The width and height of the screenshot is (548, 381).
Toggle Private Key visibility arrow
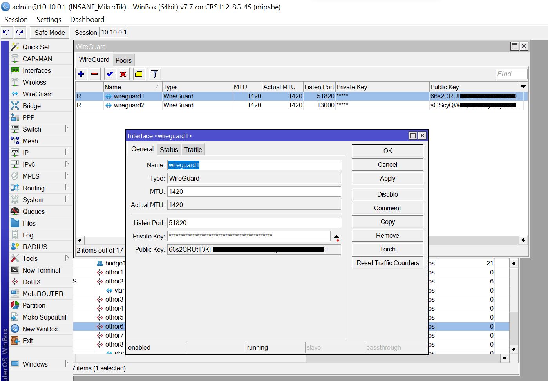(x=336, y=237)
